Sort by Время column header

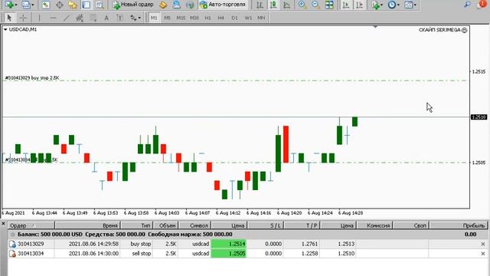[87, 225]
